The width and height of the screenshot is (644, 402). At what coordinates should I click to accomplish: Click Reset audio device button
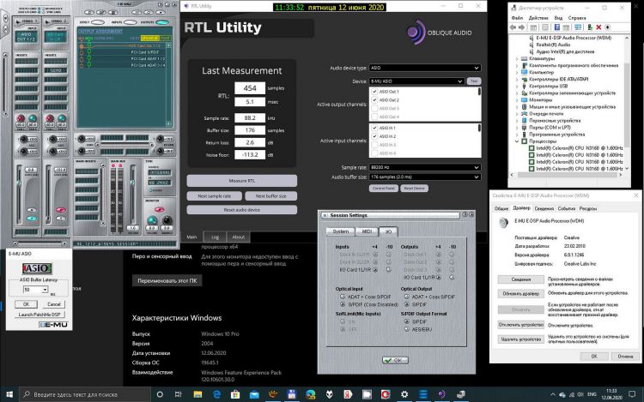pos(242,210)
